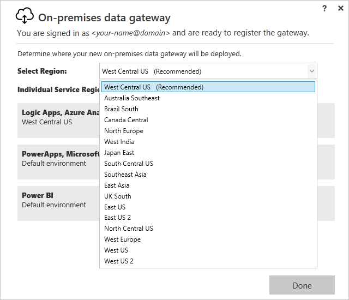This screenshot has width=349, height=300.
Task: Choose South Central US region
Action: [129, 164]
